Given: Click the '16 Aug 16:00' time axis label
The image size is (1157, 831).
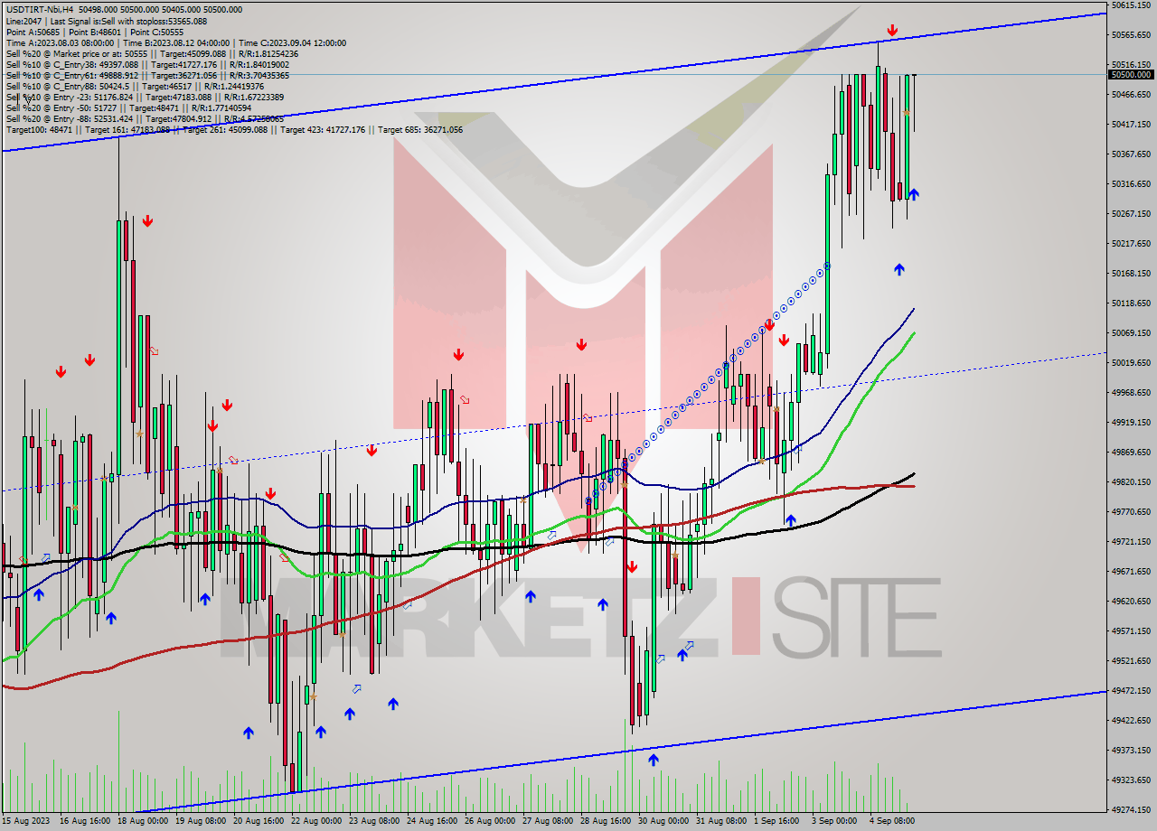Looking at the screenshot, I should coord(84,821).
